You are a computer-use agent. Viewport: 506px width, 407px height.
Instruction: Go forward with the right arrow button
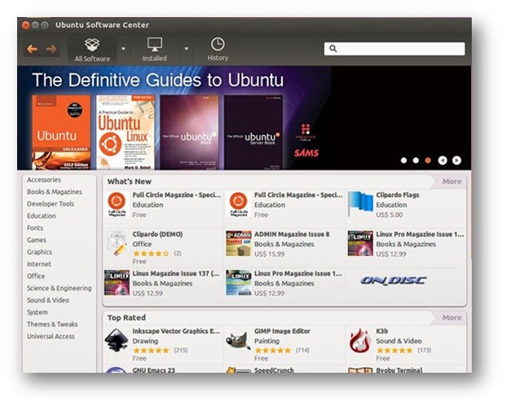click(x=51, y=49)
